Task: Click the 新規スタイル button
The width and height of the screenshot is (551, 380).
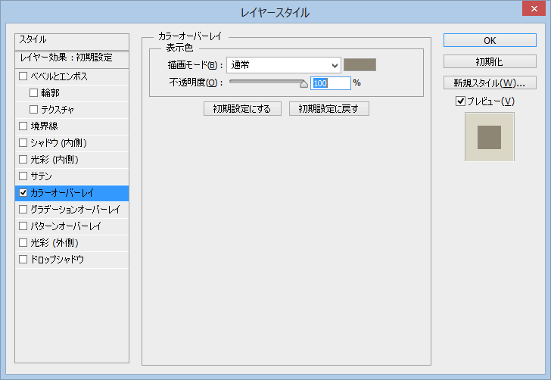Action: pos(490,83)
